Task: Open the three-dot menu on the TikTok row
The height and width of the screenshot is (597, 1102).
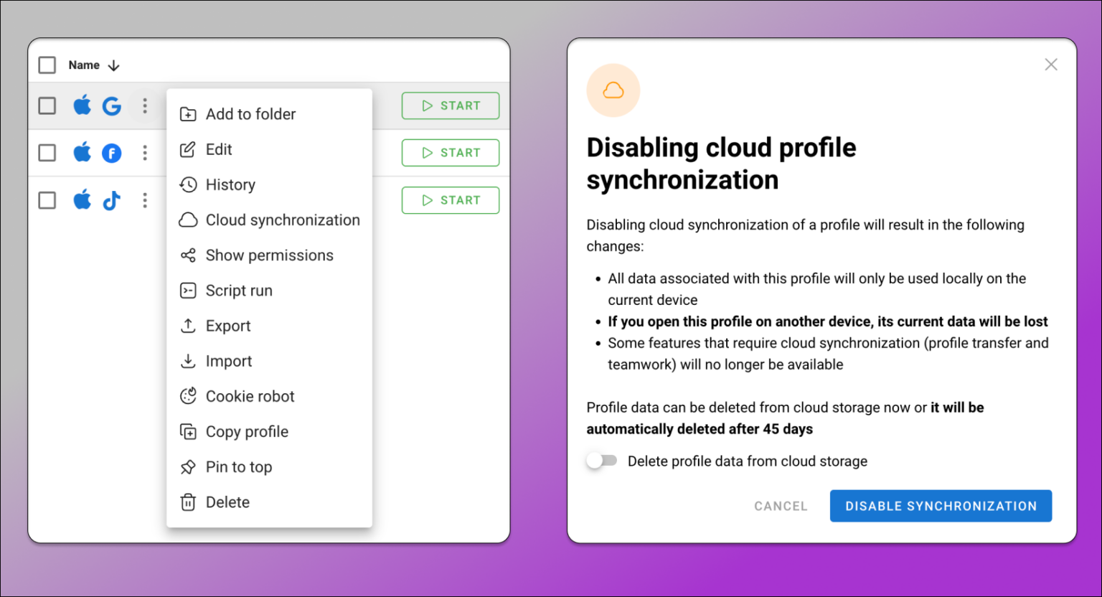Action: coord(146,200)
